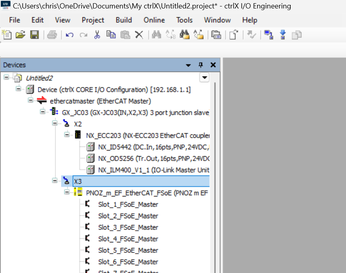The width and height of the screenshot is (346, 273).
Task: Click the check/build toolbar icon
Action: pyautogui.click(x=252, y=35)
